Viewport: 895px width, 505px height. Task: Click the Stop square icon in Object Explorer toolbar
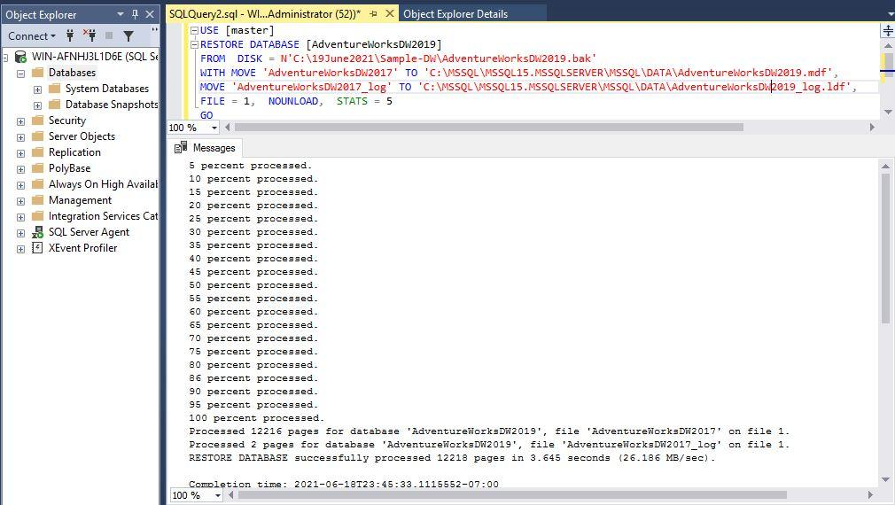point(109,36)
